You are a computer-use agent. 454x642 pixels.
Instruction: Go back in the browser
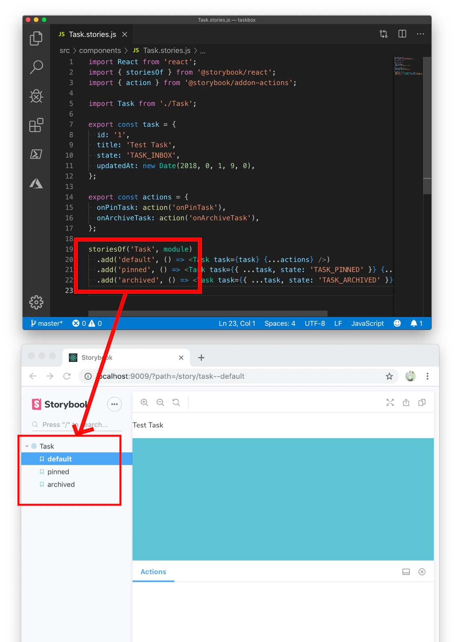33,376
